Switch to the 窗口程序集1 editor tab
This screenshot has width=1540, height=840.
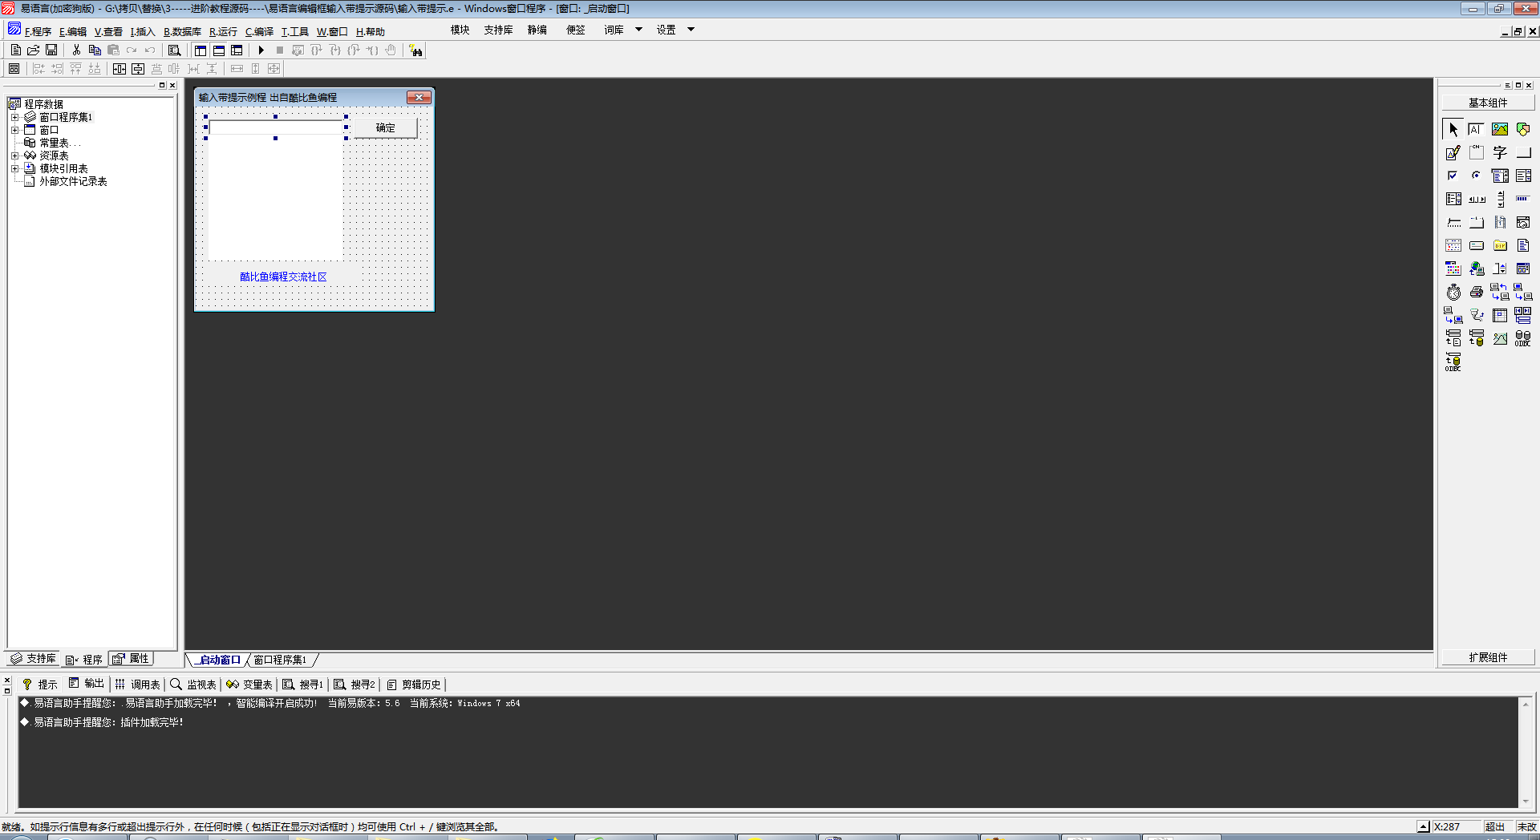coord(280,660)
